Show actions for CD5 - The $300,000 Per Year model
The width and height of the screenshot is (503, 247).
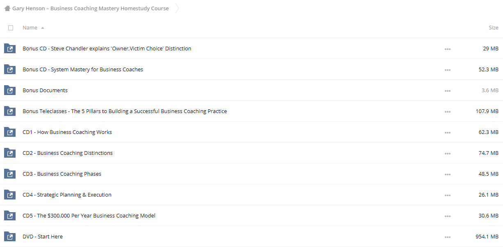pyautogui.click(x=447, y=216)
